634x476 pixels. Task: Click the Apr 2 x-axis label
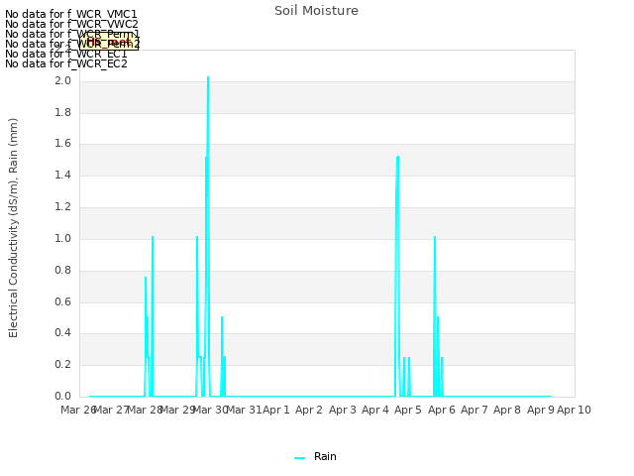[309, 410]
